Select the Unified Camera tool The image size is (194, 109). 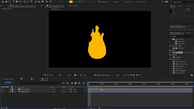tap(17, 2)
